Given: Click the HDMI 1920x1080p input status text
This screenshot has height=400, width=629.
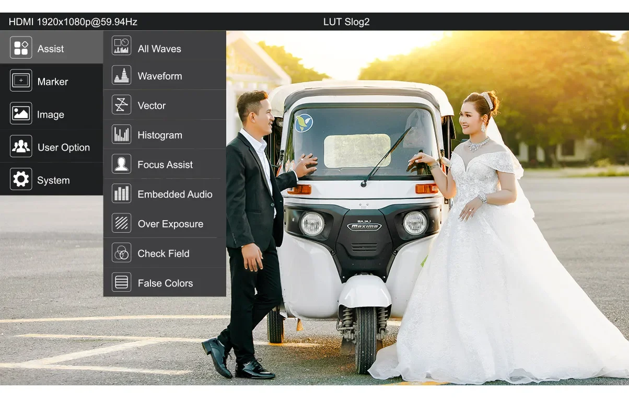Looking at the screenshot, I should click(73, 22).
